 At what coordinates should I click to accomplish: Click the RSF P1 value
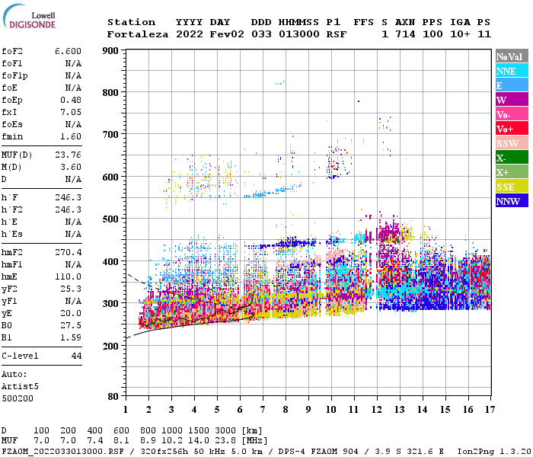(337, 34)
